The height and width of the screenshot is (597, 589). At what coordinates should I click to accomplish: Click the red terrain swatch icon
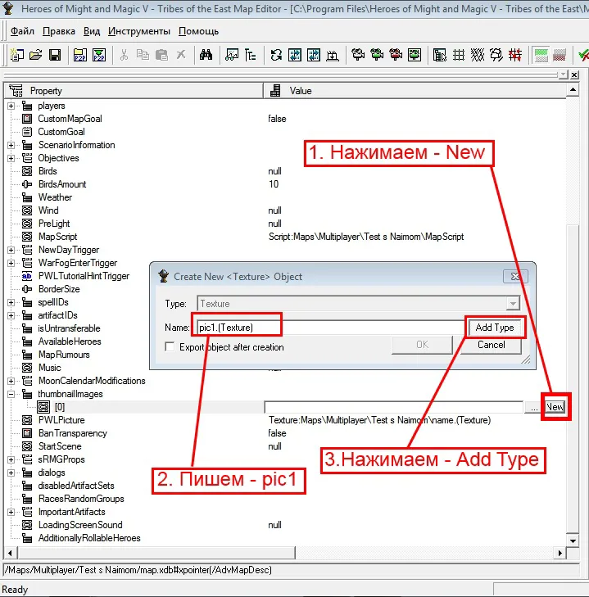(560, 55)
